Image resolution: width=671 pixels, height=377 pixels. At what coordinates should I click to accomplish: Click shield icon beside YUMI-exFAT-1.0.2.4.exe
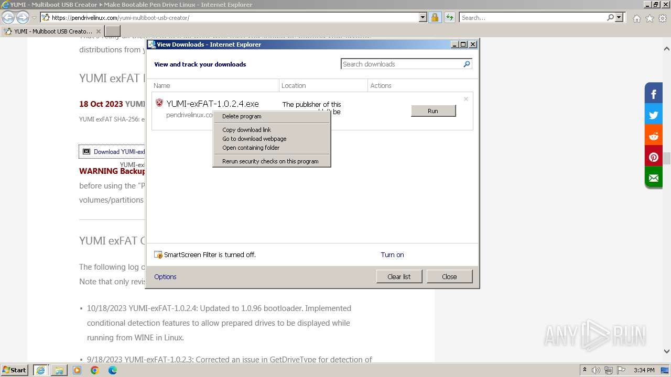(x=159, y=103)
